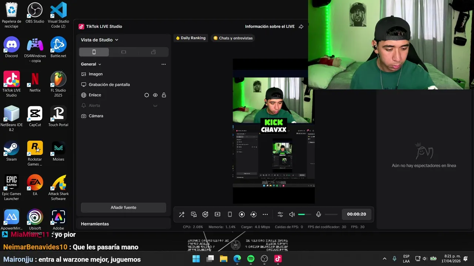Open CapCut desktop icon
The image size is (474, 266).
tap(35, 116)
